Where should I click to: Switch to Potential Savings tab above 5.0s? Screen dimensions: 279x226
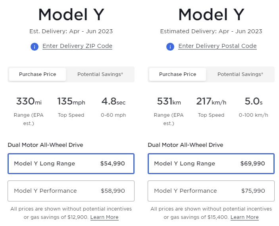click(240, 74)
